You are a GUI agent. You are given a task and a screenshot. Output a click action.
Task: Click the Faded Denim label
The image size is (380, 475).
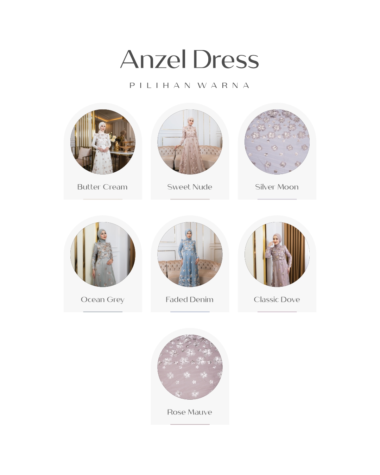tap(190, 299)
